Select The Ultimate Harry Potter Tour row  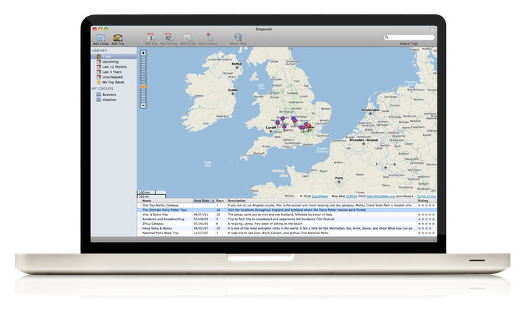(x=287, y=210)
